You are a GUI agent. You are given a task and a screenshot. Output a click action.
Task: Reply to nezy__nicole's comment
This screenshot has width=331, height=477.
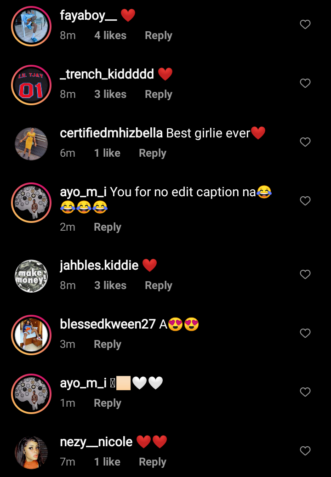coord(153,462)
